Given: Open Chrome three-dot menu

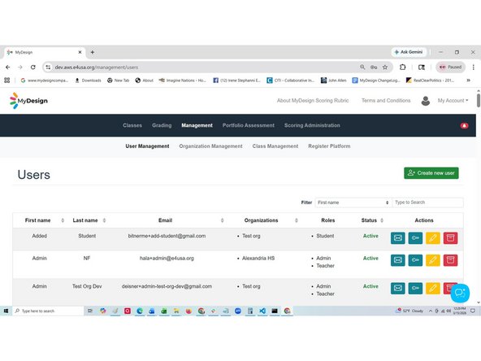Looking at the screenshot, I should click(474, 67).
